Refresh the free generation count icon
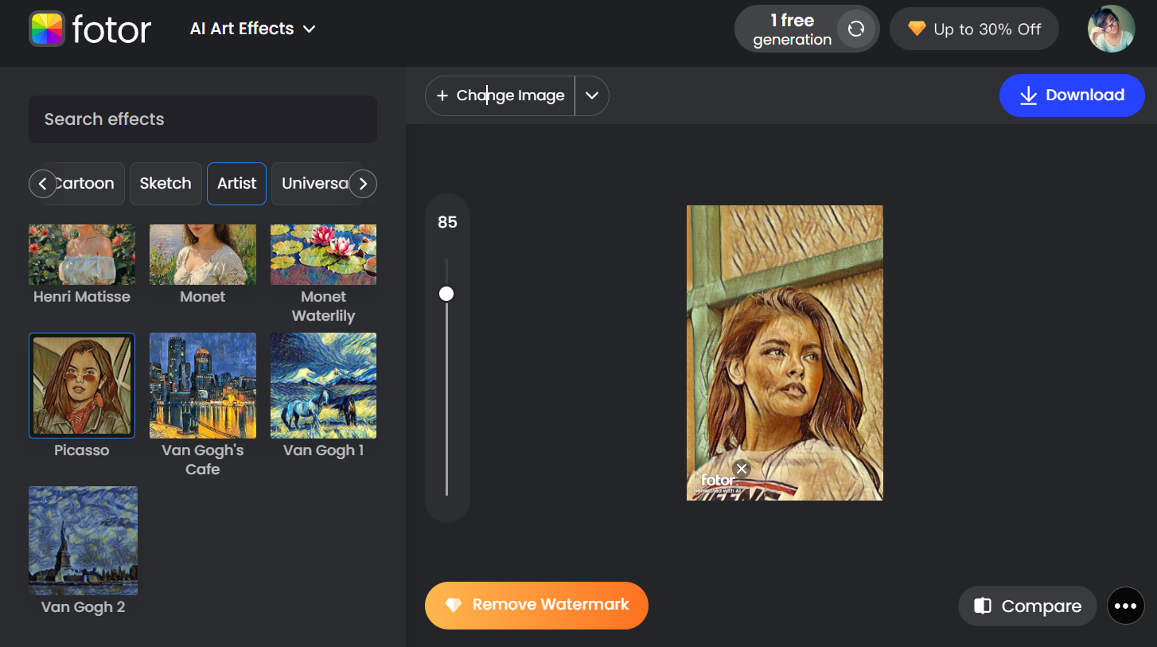1157x647 pixels. [x=856, y=29]
